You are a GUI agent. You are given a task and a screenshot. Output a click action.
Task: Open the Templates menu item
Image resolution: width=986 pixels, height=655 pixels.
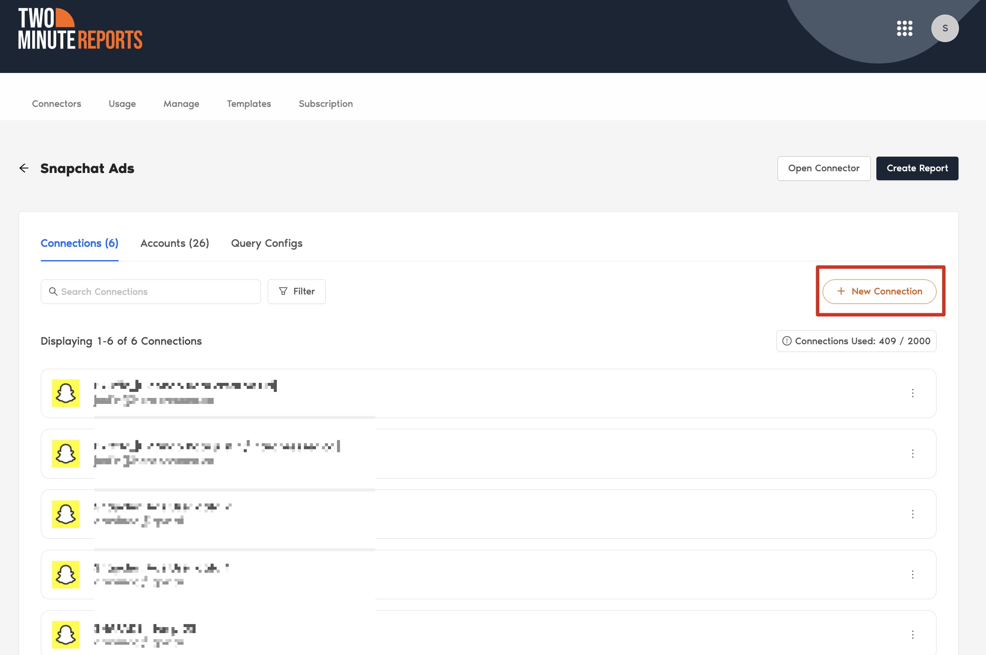[249, 104]
